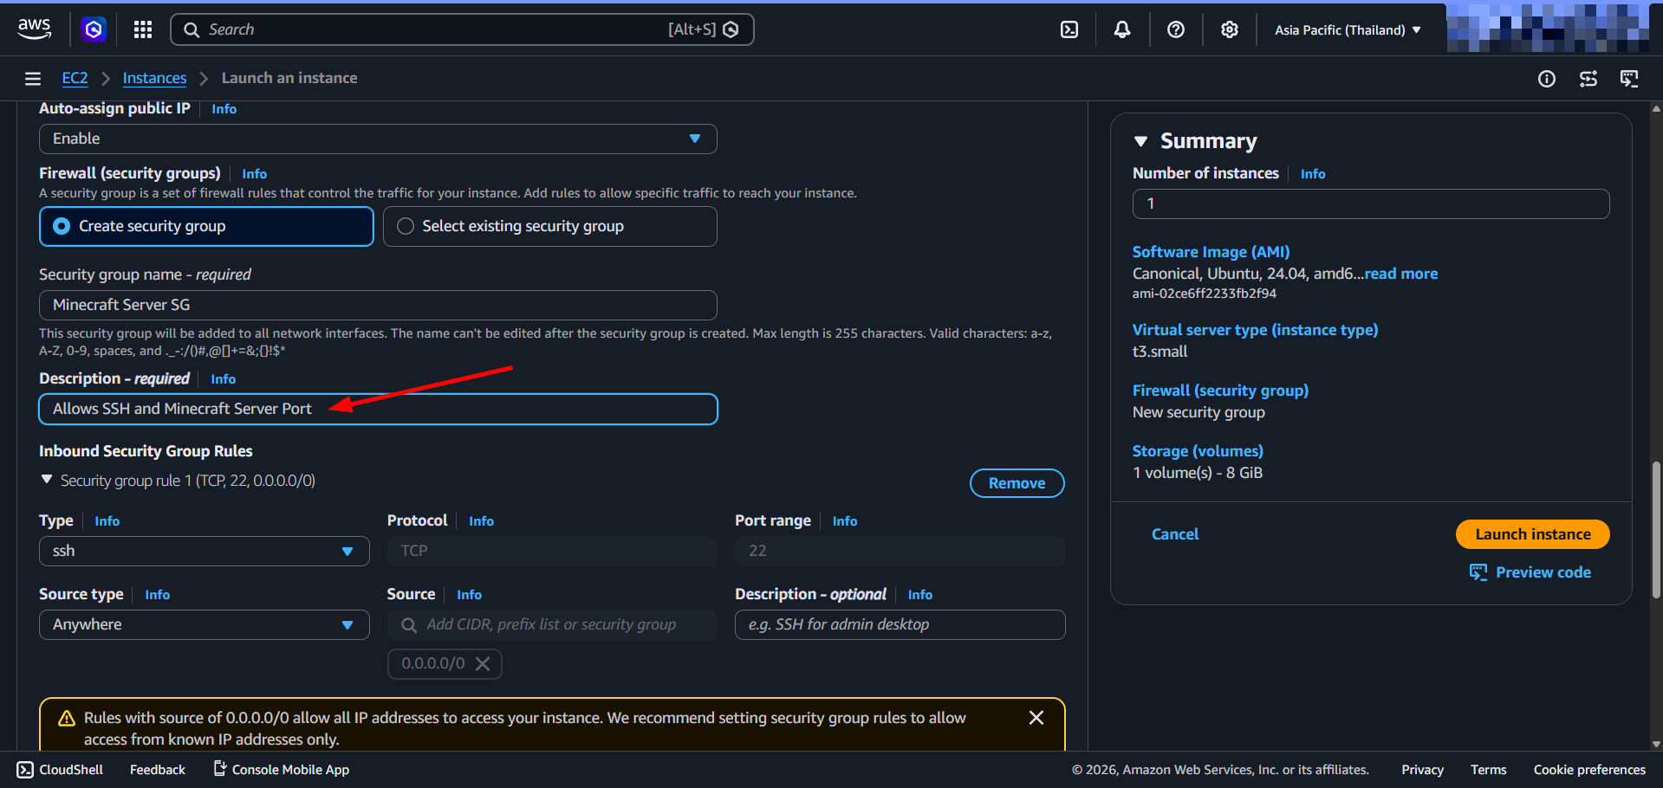Viewport: 1663px width, 788px height.
Task: Click Info next to Firewall (security groups)
Action: click(254, 174)
